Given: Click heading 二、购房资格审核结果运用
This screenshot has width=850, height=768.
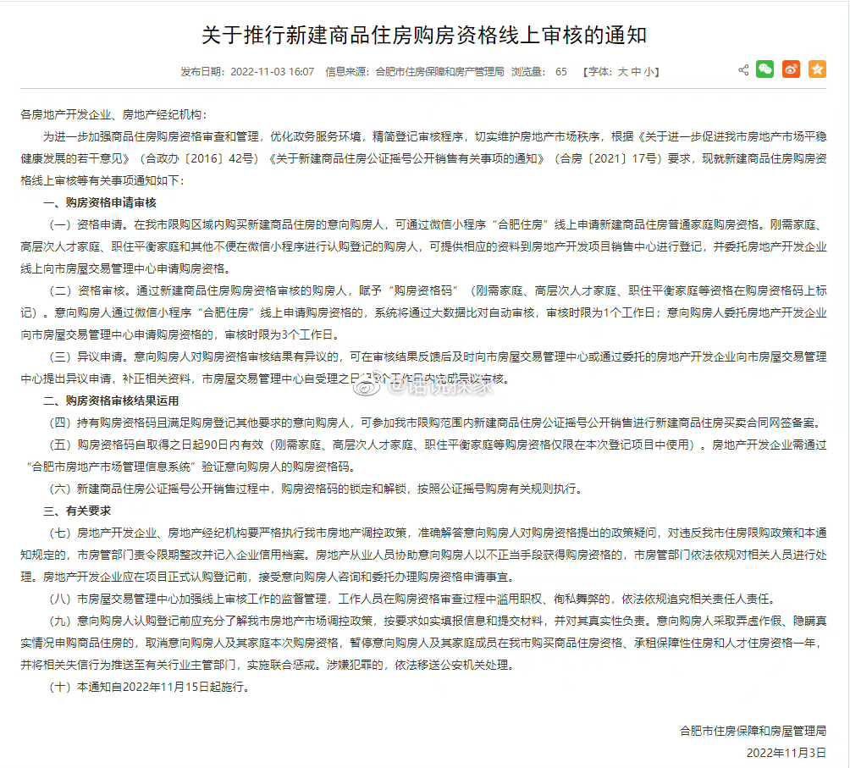Looking at the screenshot, I should point(111,401).
